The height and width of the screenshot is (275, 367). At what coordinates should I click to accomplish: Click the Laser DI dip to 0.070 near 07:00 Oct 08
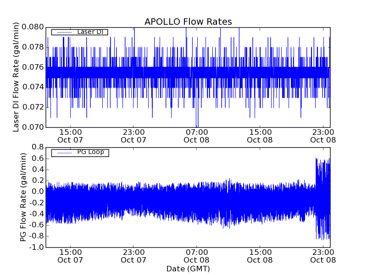[197, 117]
